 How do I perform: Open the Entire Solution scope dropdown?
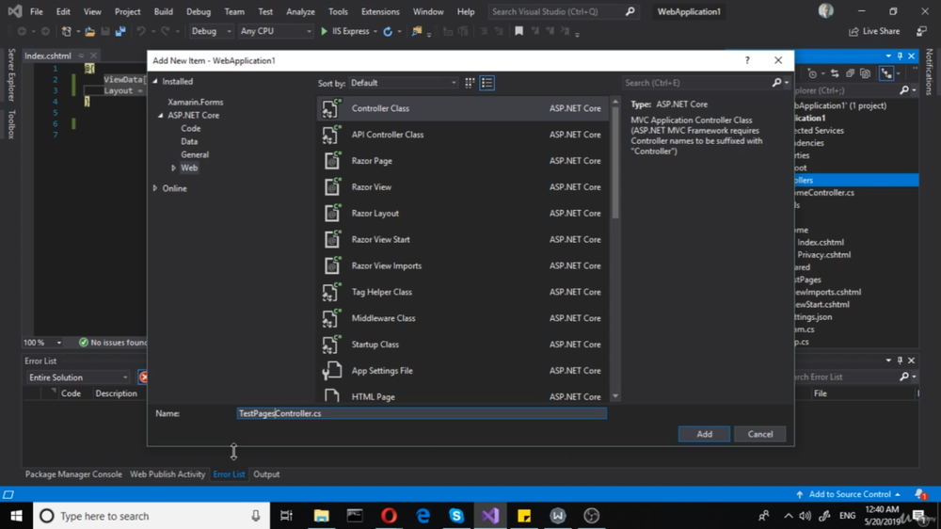coord(78,377)
